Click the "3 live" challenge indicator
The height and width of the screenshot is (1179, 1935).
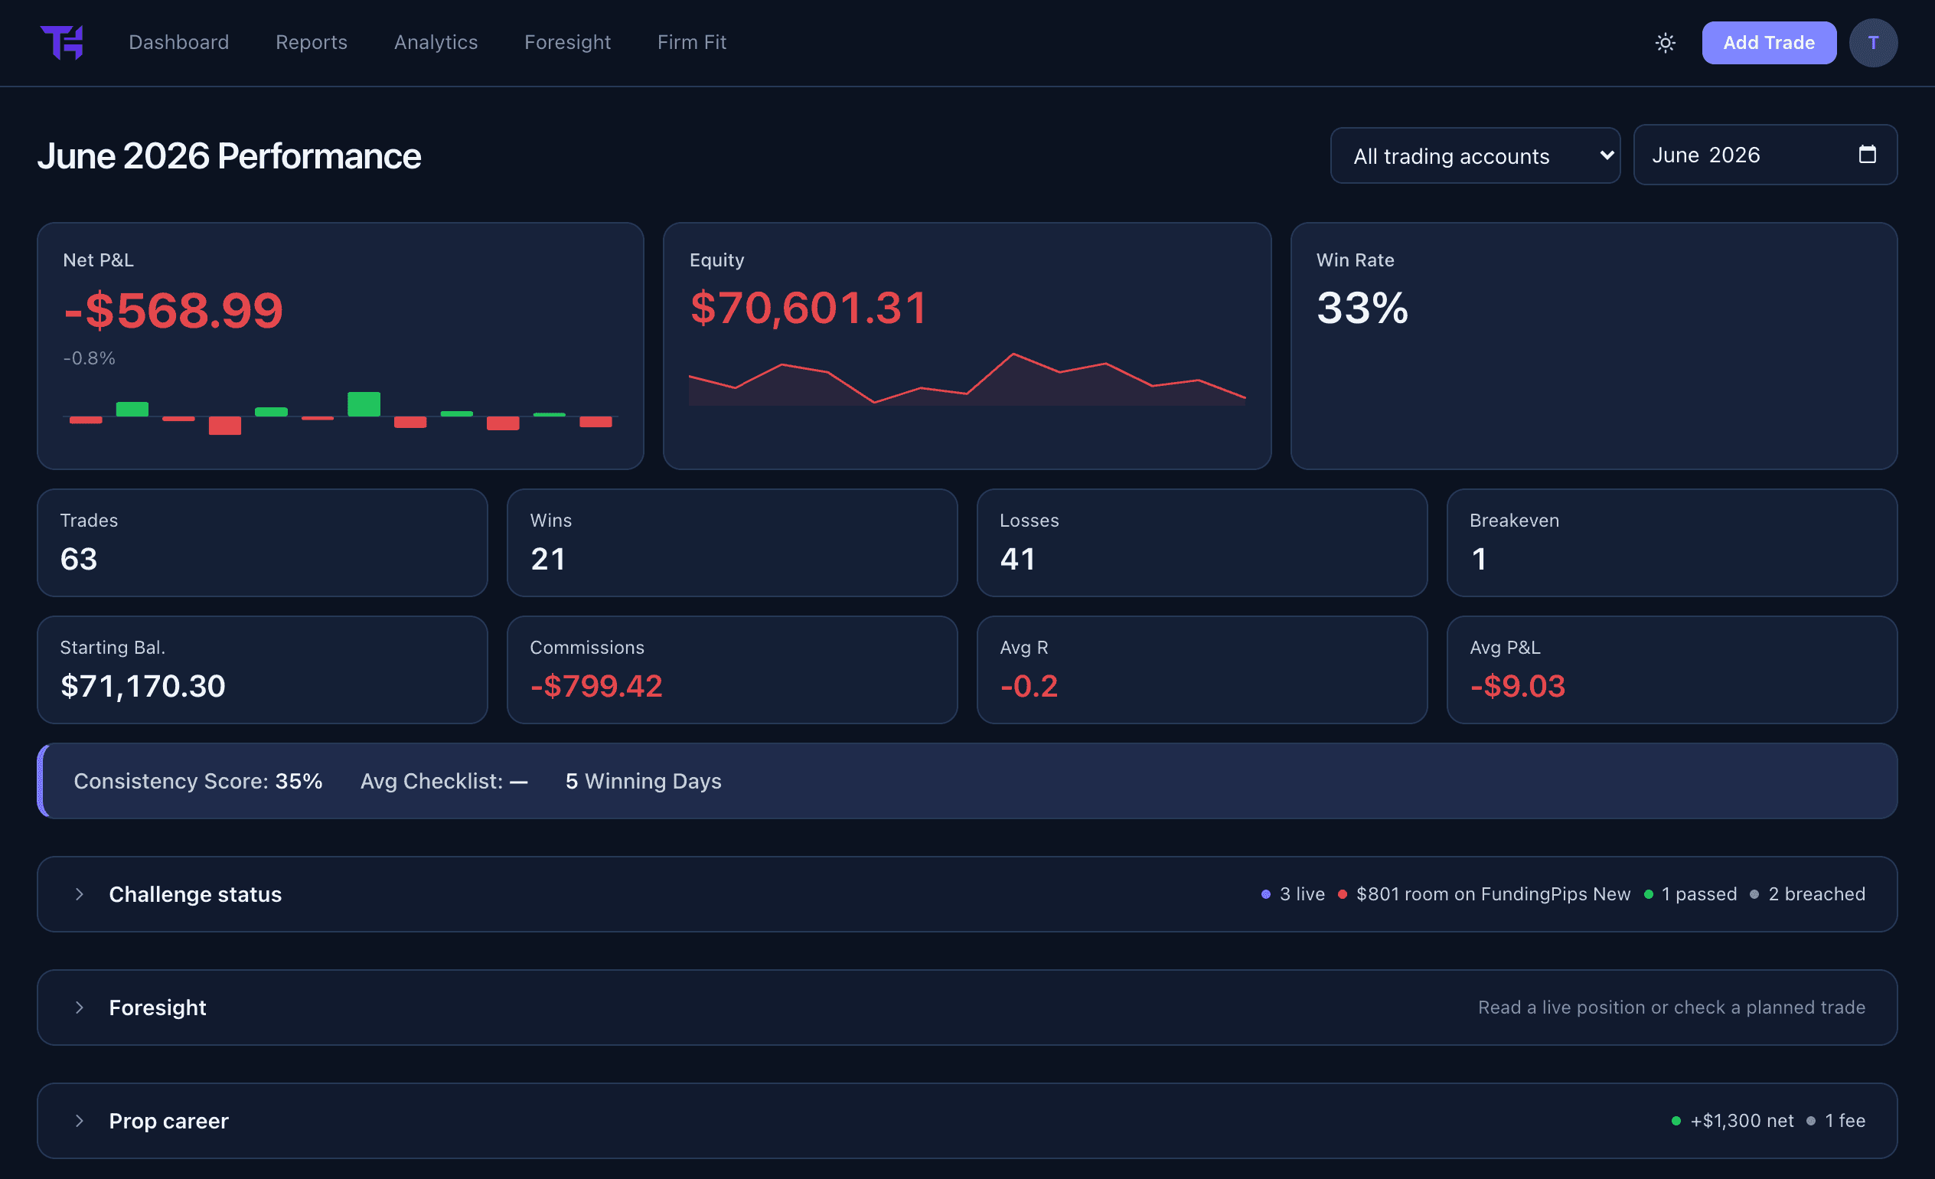pyautogui.click(x=1293, y=894)
